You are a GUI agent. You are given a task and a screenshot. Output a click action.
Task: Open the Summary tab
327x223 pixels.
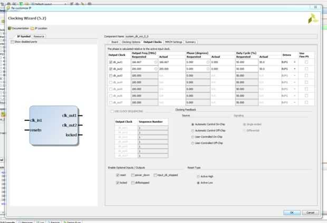point(190,42)
